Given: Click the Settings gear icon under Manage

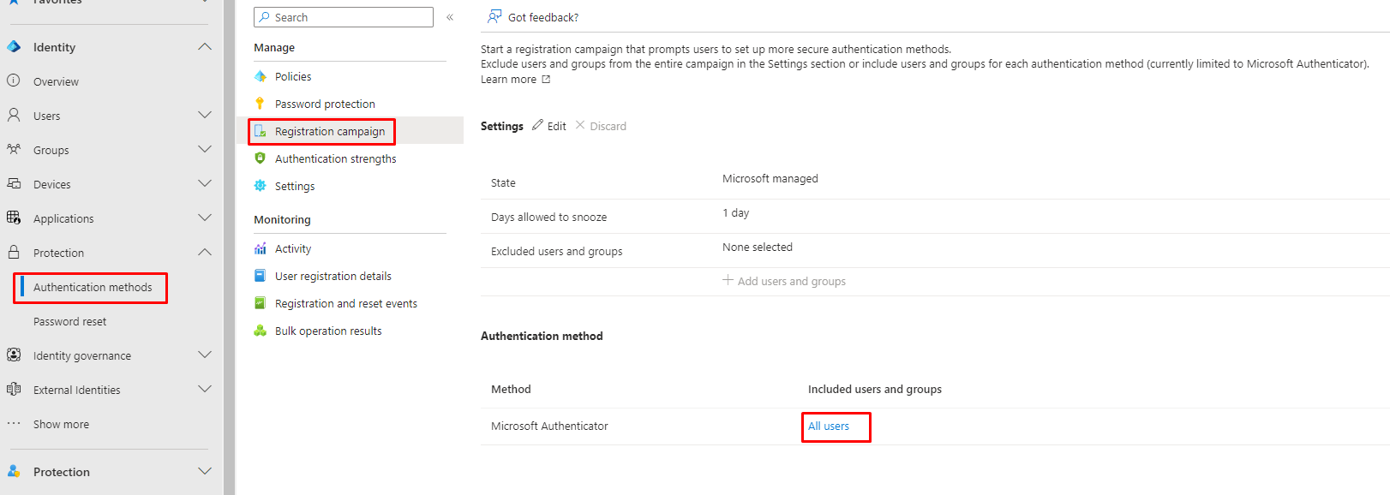Looking at the screenshot, I should (261, 186).
